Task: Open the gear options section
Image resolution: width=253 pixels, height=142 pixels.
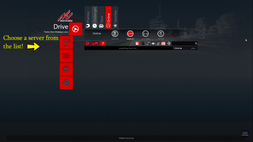Action: tap(66, 69)
